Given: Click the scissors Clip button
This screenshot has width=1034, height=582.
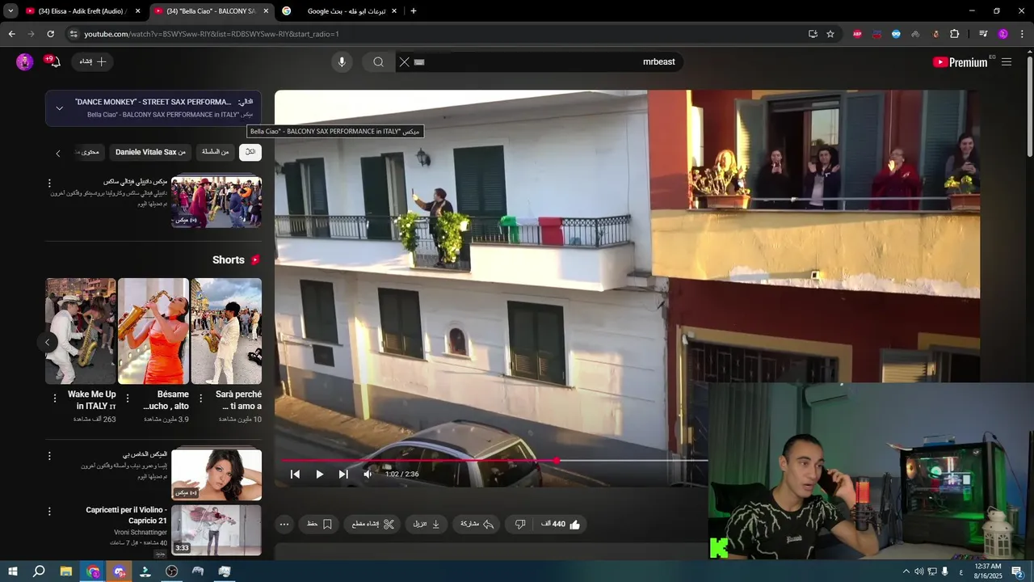Looking at the screenshot, I should pos(373,524).
